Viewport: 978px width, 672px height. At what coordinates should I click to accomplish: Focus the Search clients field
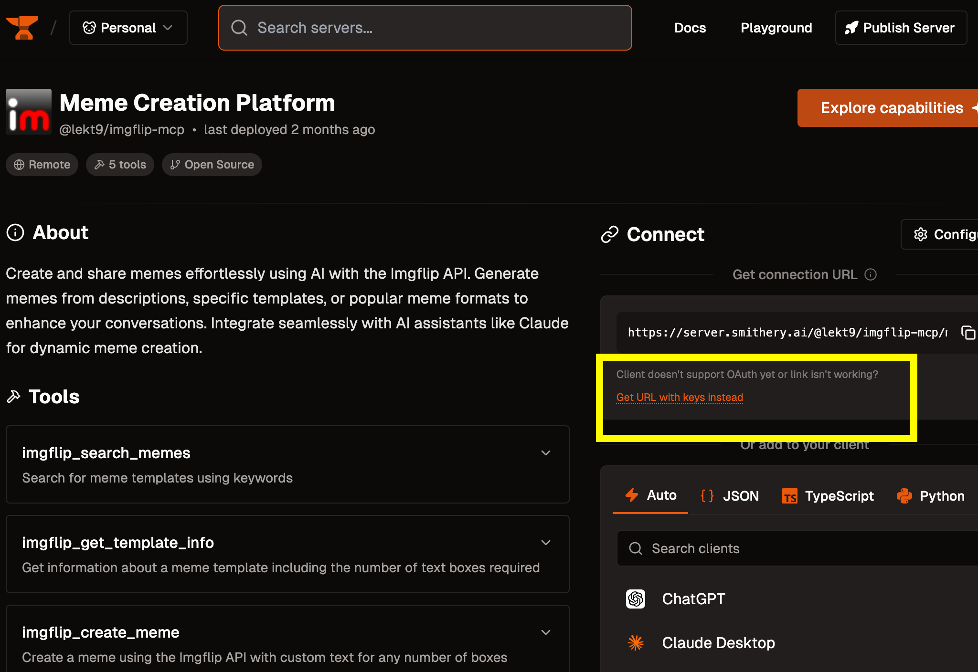797,548
